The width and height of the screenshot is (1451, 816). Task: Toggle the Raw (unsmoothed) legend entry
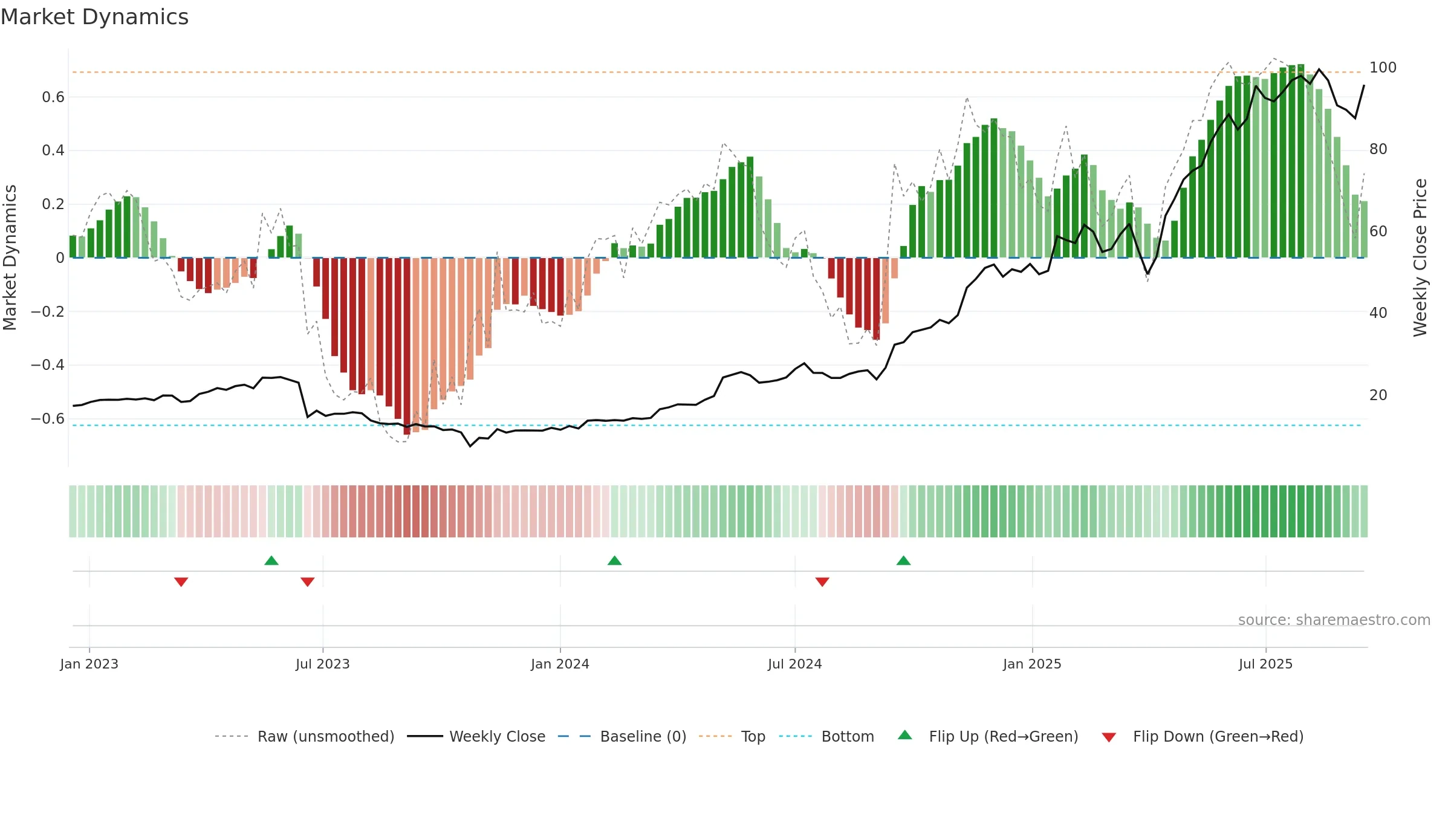tap(305, 736)
